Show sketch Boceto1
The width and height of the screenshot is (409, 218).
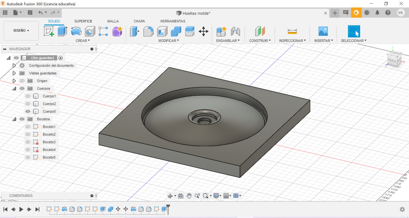28,127
